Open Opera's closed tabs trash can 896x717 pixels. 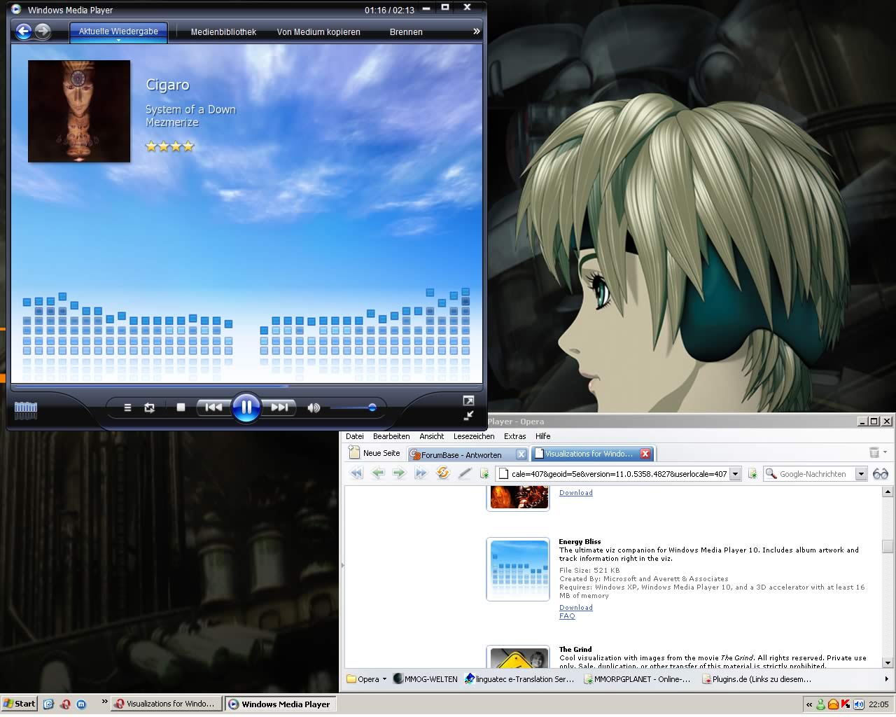[874, 452]
